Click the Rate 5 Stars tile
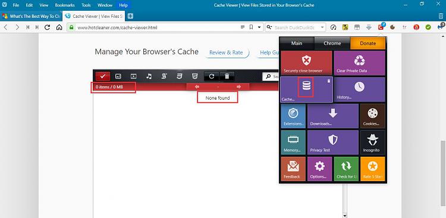The height and width of the screenshot is (218, 446). pyautogui.click(x=373, y=169)
